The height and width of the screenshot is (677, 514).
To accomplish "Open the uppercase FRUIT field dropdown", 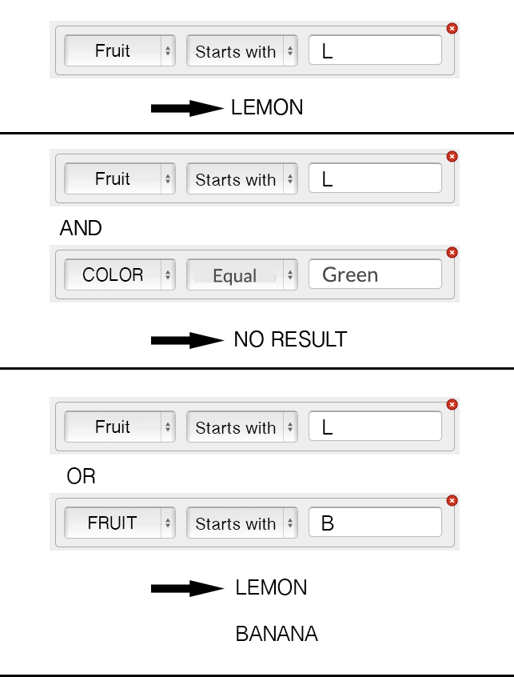I will [120, 523].
